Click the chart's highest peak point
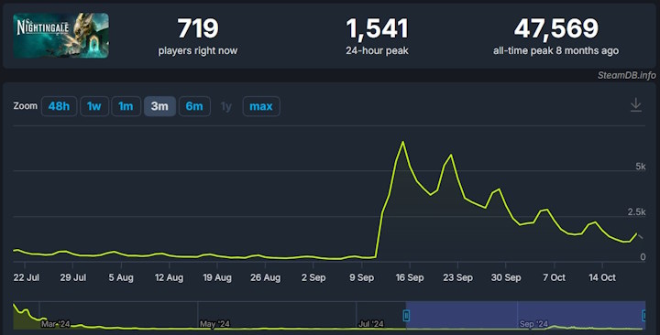Image resolution: width=660 pixels, height=335 pixels. (402, 142)
